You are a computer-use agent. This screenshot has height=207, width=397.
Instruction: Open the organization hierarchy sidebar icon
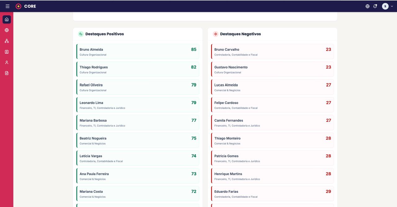point(7,41)
